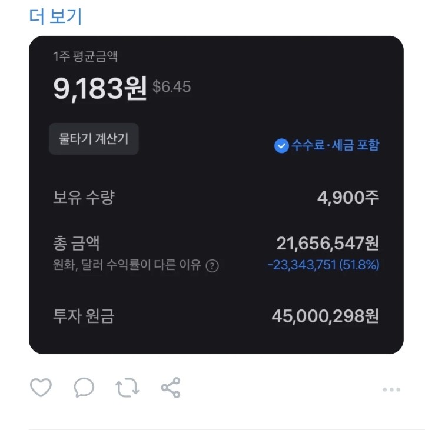Open the three-dot more options menu
Viewport: 425px width, 430px height.
tap(391, 389)
